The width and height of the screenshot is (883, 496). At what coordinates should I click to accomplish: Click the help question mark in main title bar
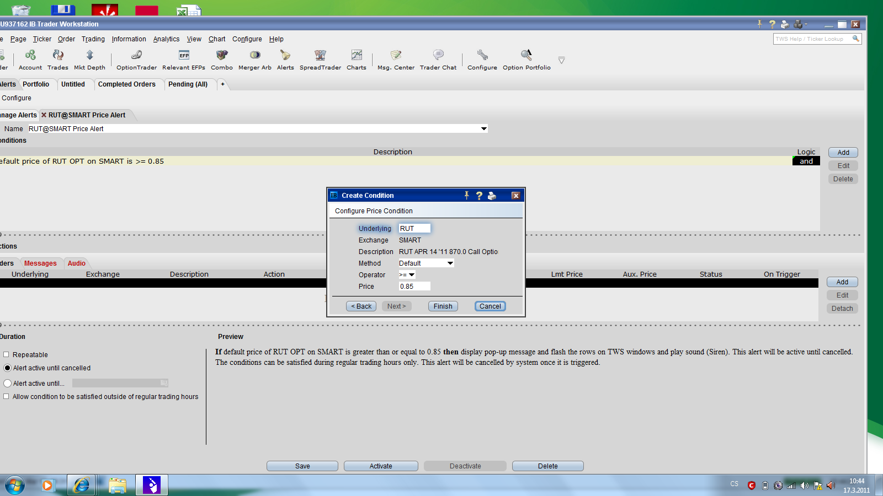(772, 24)
